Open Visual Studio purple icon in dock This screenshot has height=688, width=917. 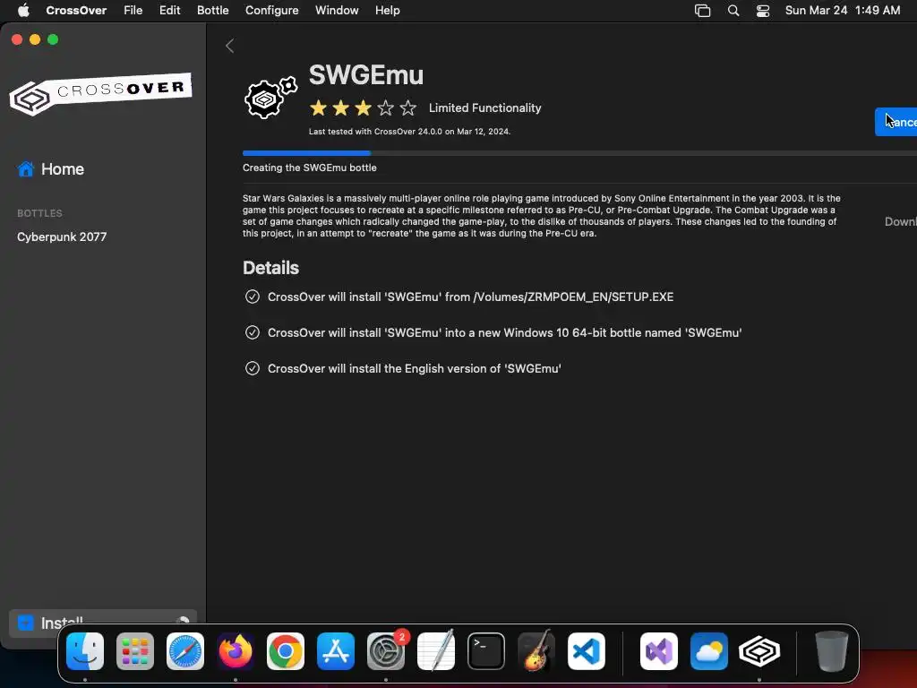click(659, 650)
